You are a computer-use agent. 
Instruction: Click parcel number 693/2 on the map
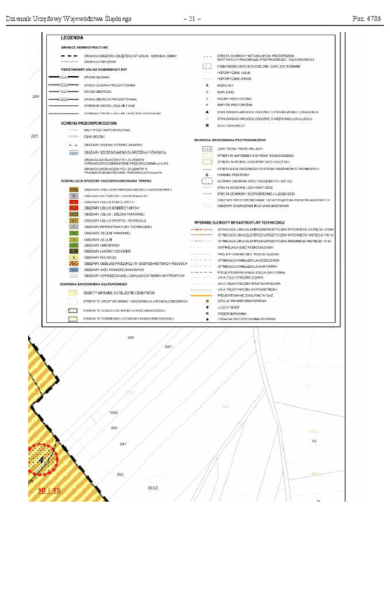(x=153, y=488)
